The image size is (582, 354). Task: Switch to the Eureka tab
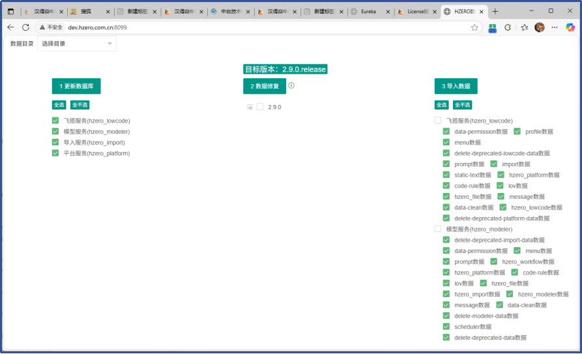point(368,12)
